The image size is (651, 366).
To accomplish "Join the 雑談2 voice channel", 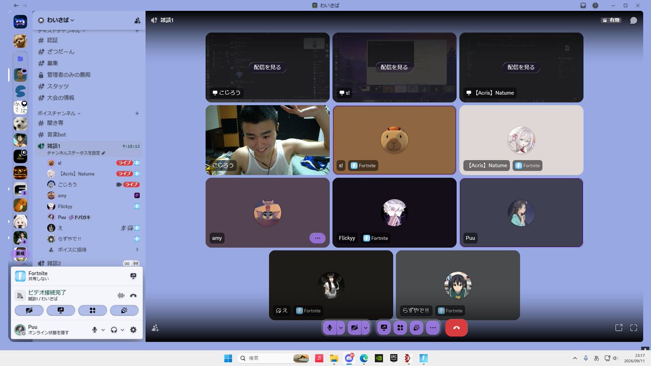I will (88, 263).
